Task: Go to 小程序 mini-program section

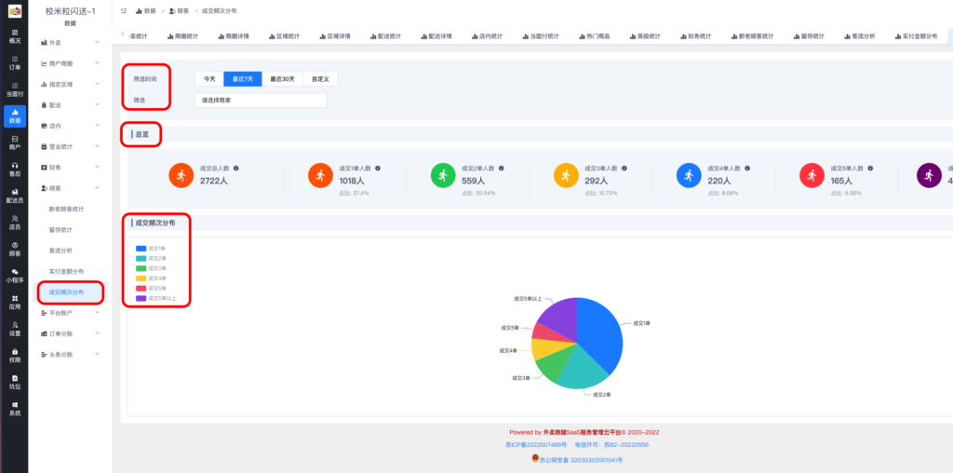Action: click(x=14, y=275)
